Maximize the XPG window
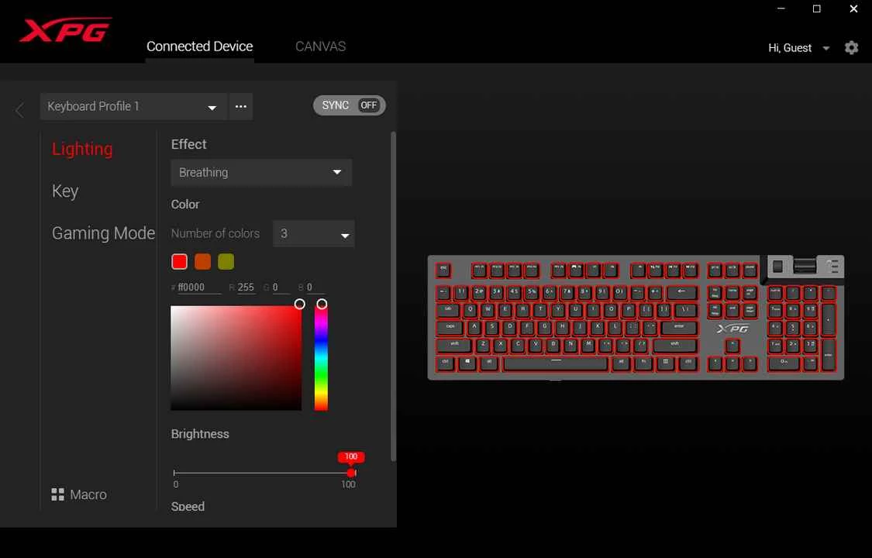The image size is (872, 558). tap(816, 9)
